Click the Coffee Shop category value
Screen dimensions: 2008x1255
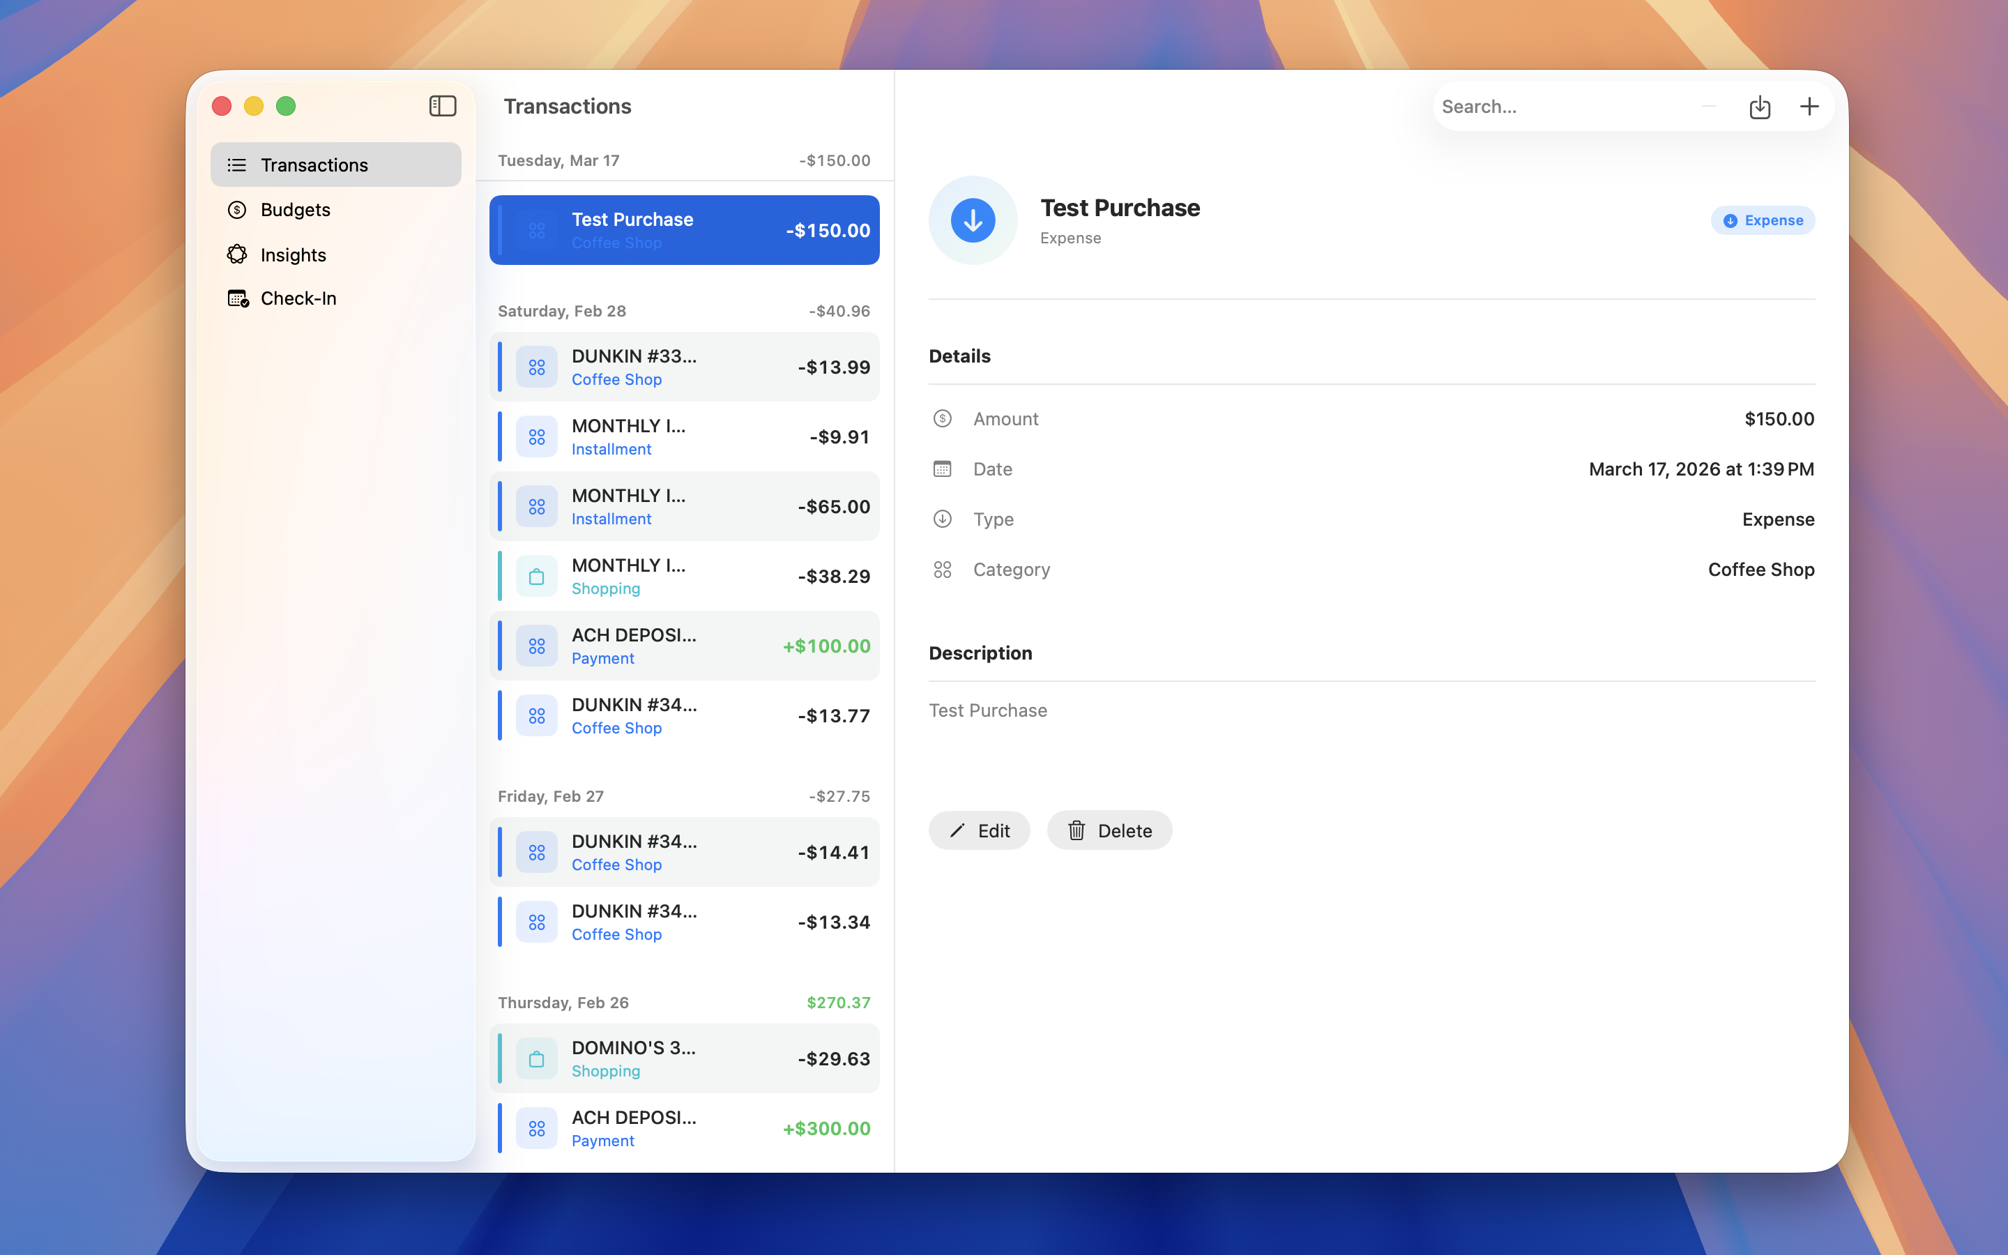tap(1760, 570)
